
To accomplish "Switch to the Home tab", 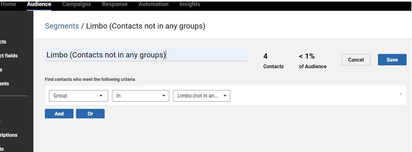I will [x=9, y=4].
